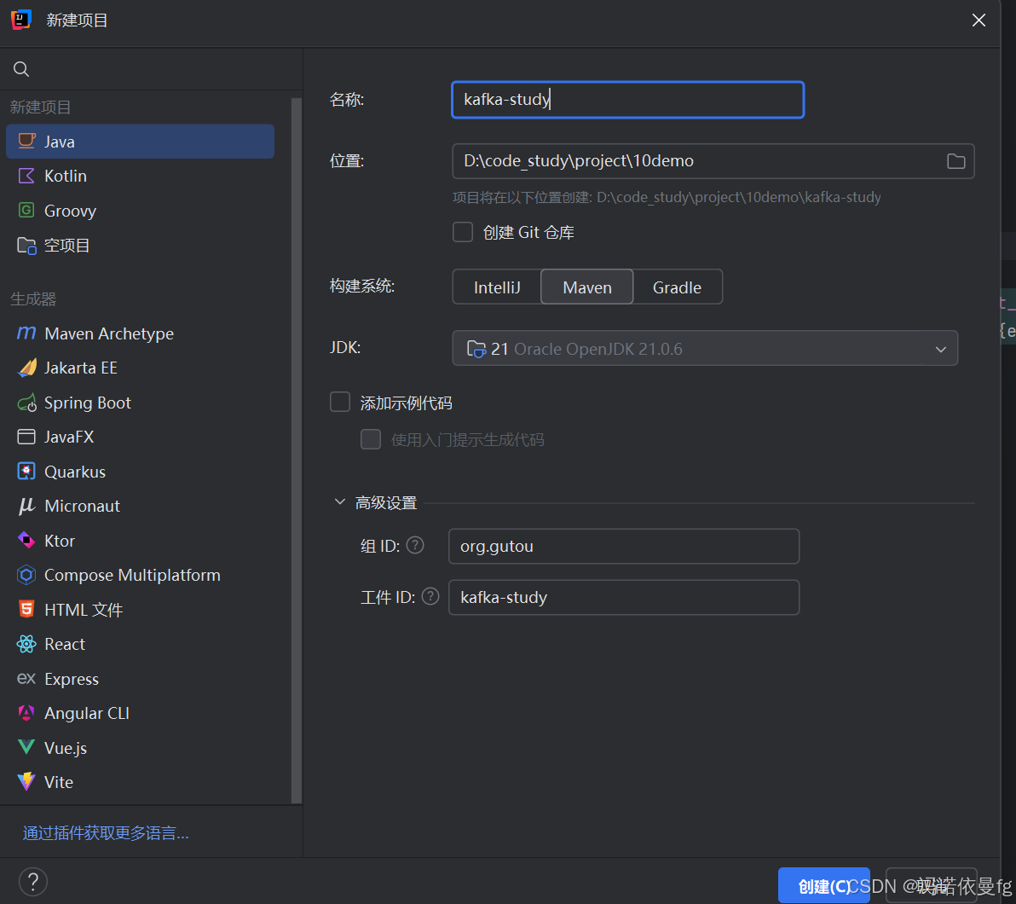The width and height of the screenshot is (1016, 904).
Task: Click the Group ID org.gutou field
Action: click(x=623, y=546)
